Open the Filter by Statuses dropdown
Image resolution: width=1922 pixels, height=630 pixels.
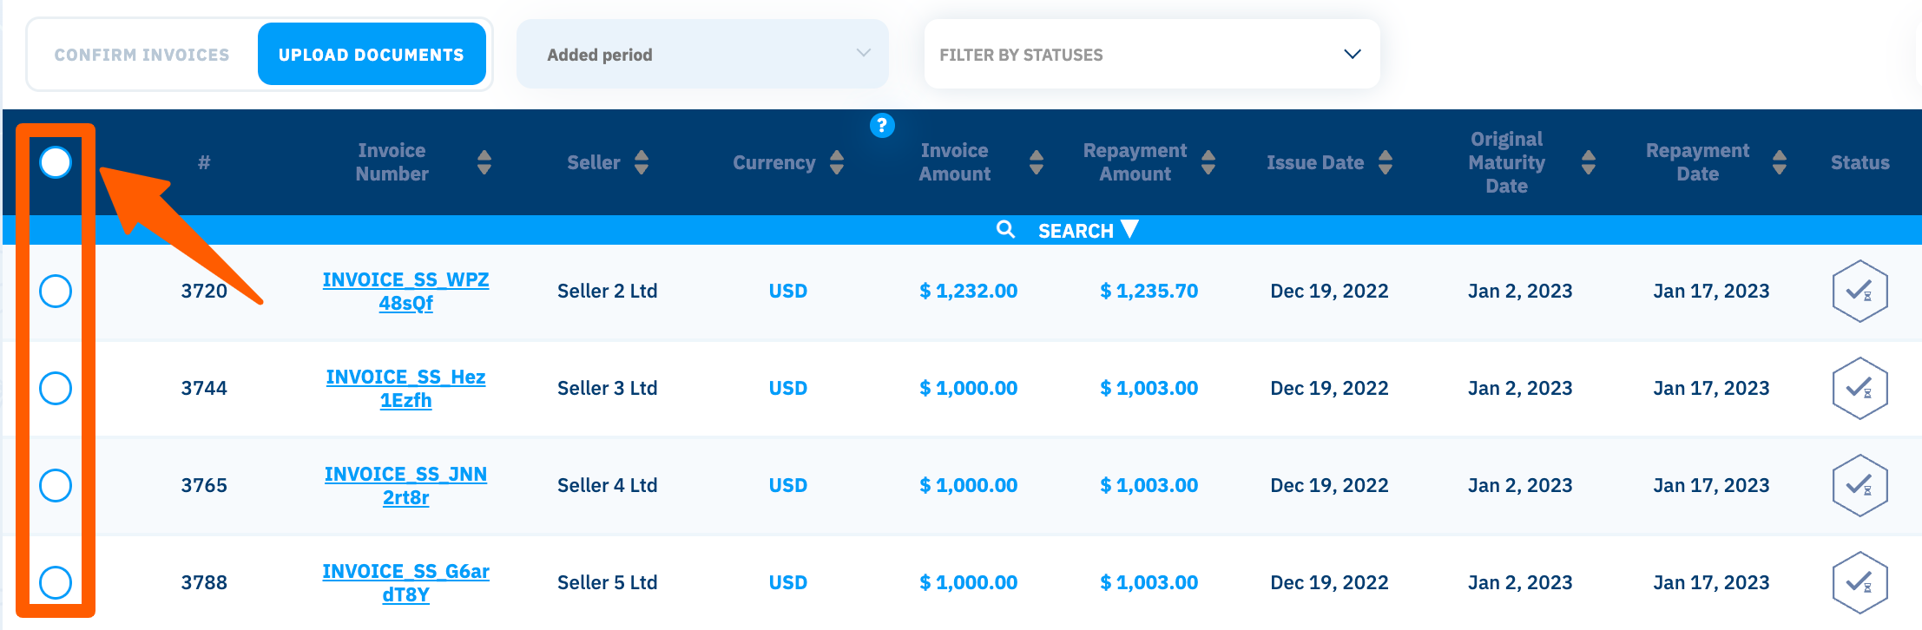tap(1152, 54)
